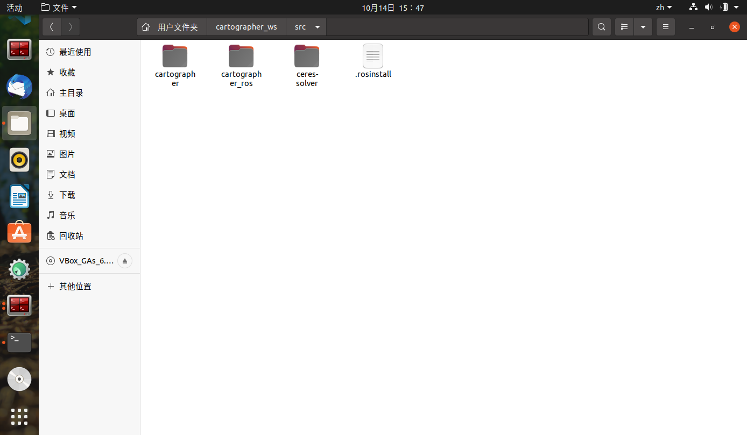Click the empty path bar area
747x435 pixels.
pos(457,27)
